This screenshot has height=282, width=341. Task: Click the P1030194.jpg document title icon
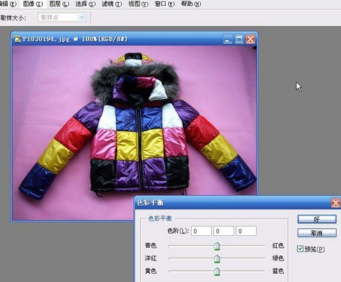(x=17, y=39)
